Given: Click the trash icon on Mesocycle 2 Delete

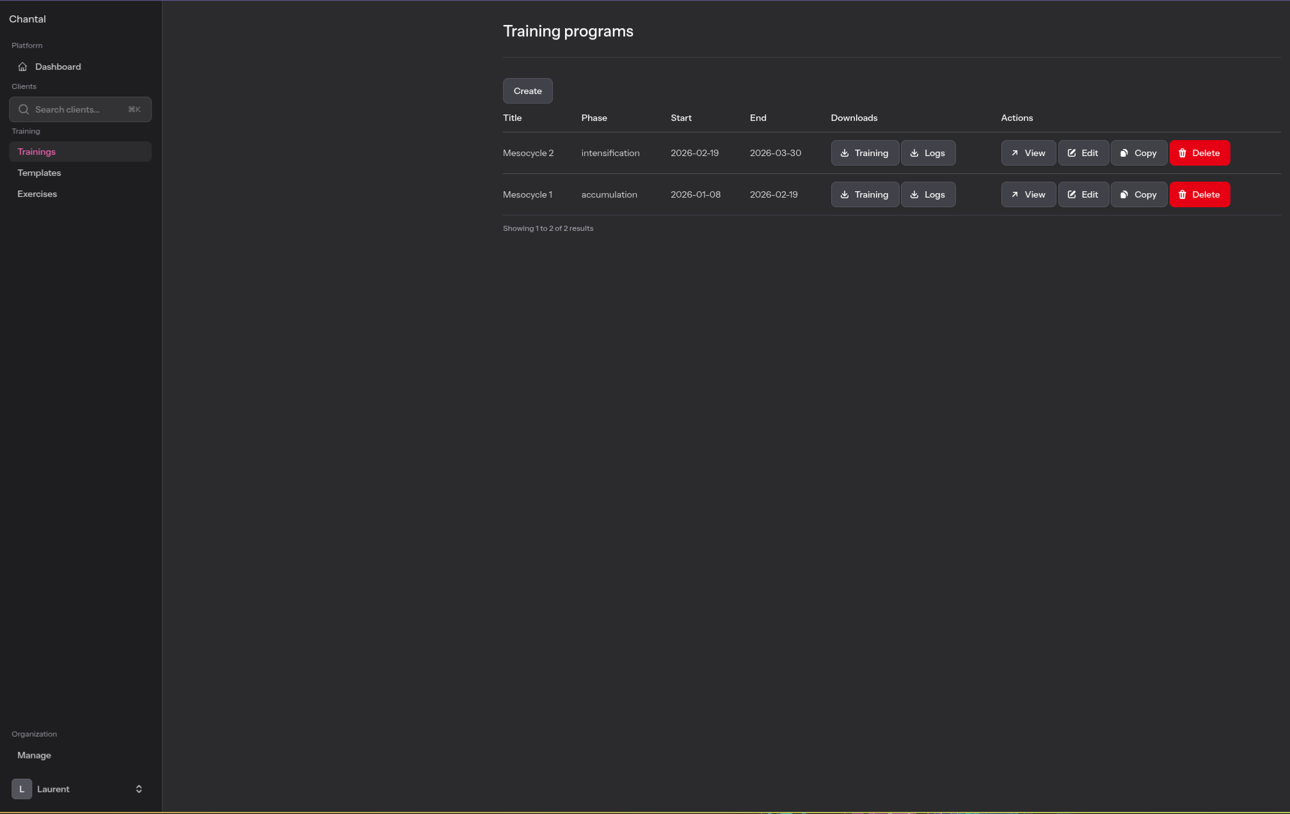Looking at the screenshot, I should pos(1182,153).
